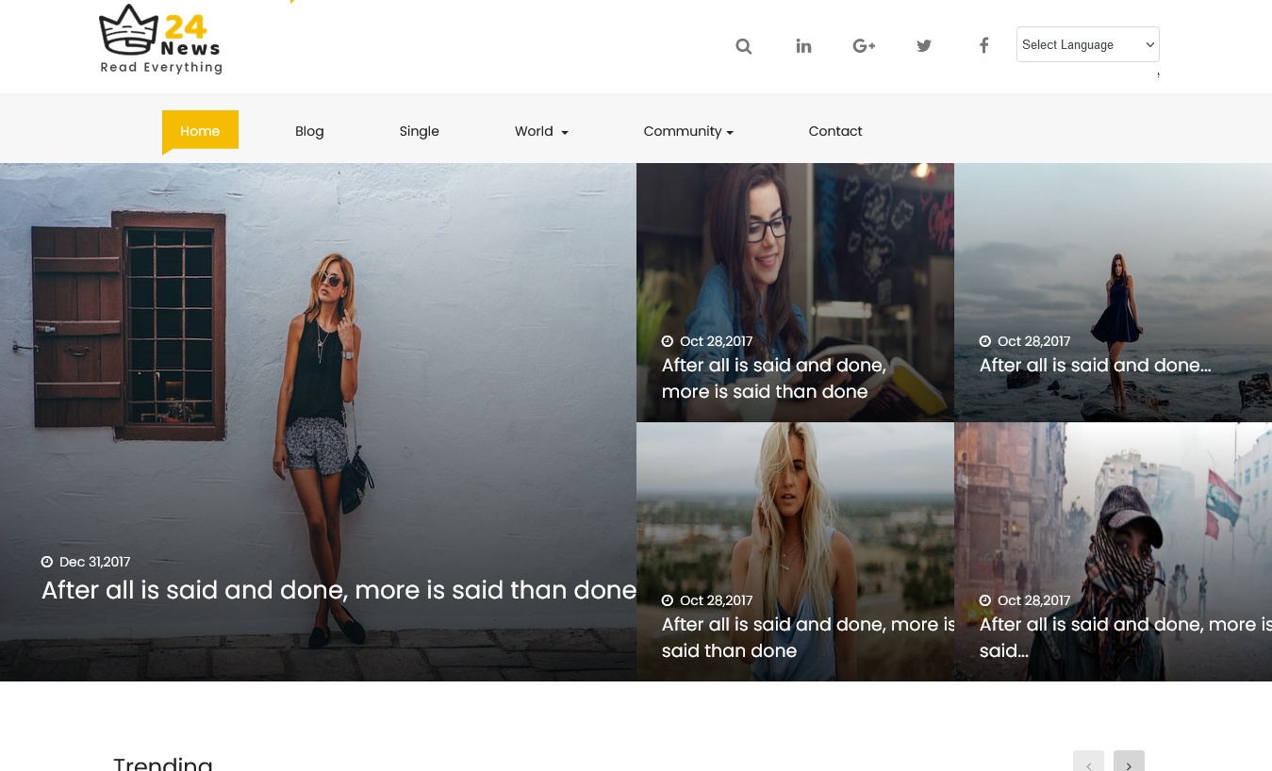Go to the Home tab
This screenshot has height=771, width=1272.
[200, 131]
